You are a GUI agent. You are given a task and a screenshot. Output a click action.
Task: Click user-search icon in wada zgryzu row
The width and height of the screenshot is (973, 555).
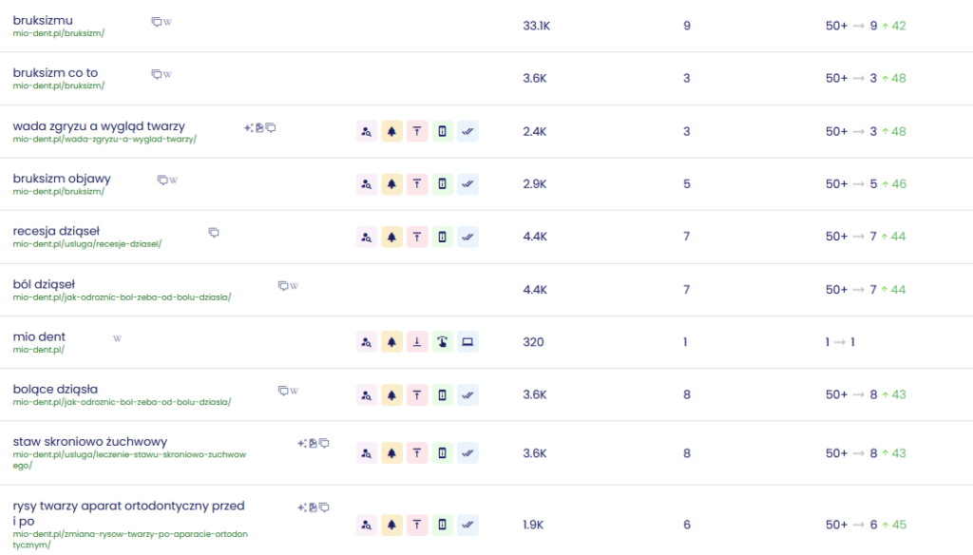point(367,131)
